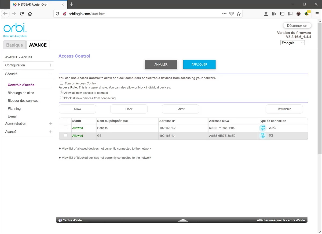Click the Rafraichir button

[x=284, y=109]
